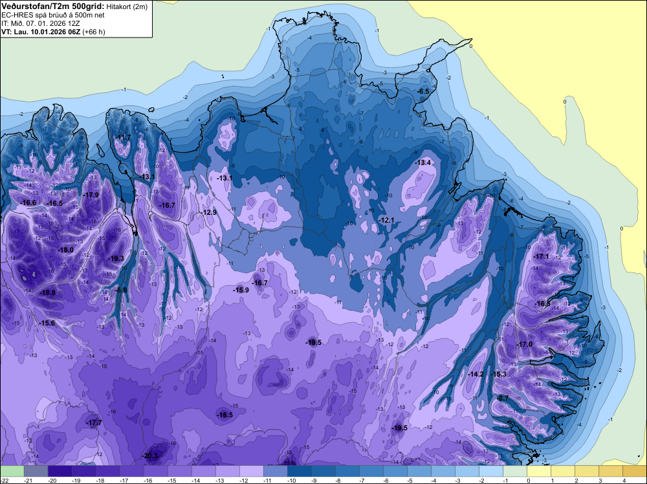
Task: Click the title Veðurstofan/T2m 500grid
Action: 53,6
